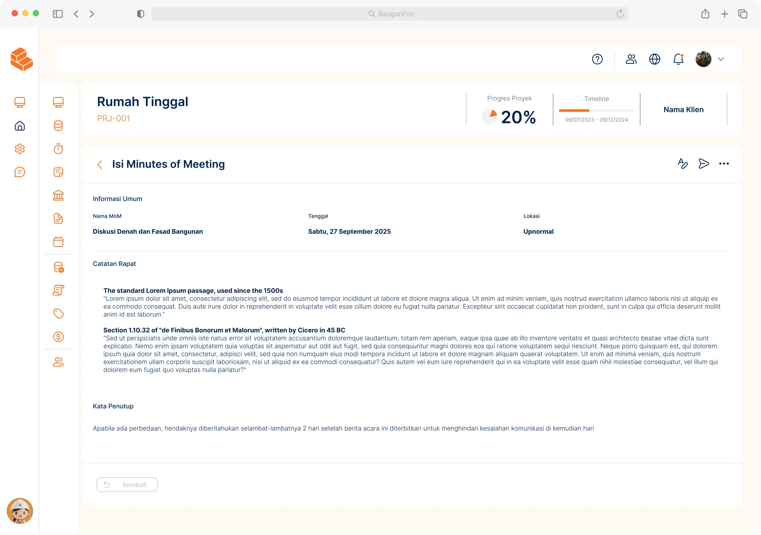This screenshot has height=535, width=761.
Task: Click the mascot avatar at bottom left
Action: [x=20, y=511]
